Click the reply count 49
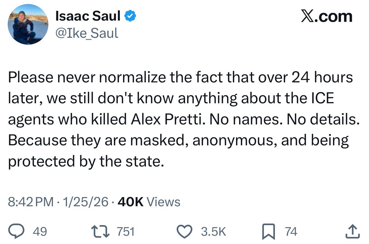This screenshot has width=369, height=244. point(41,231)
